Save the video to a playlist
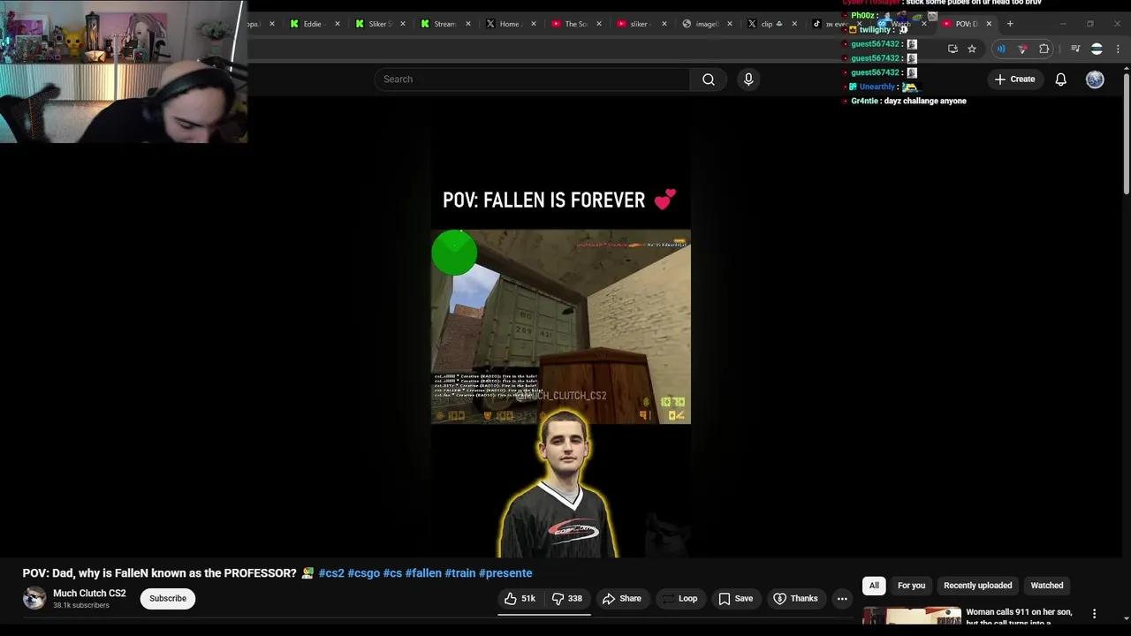The width and height of the screenshot is (1131, 636). (x=735, y=599)
